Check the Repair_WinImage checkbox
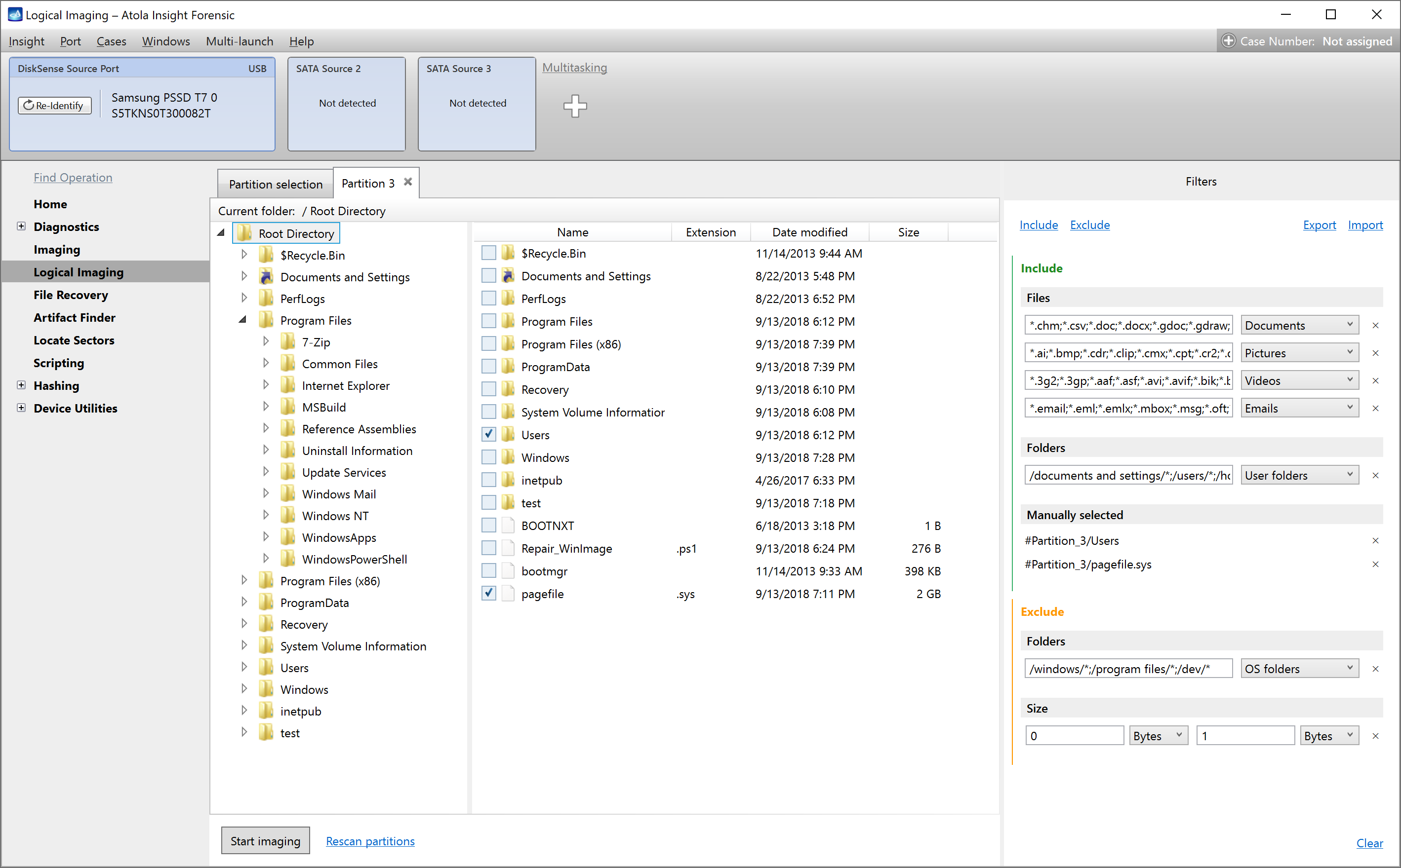 click(x=489, y=548)
